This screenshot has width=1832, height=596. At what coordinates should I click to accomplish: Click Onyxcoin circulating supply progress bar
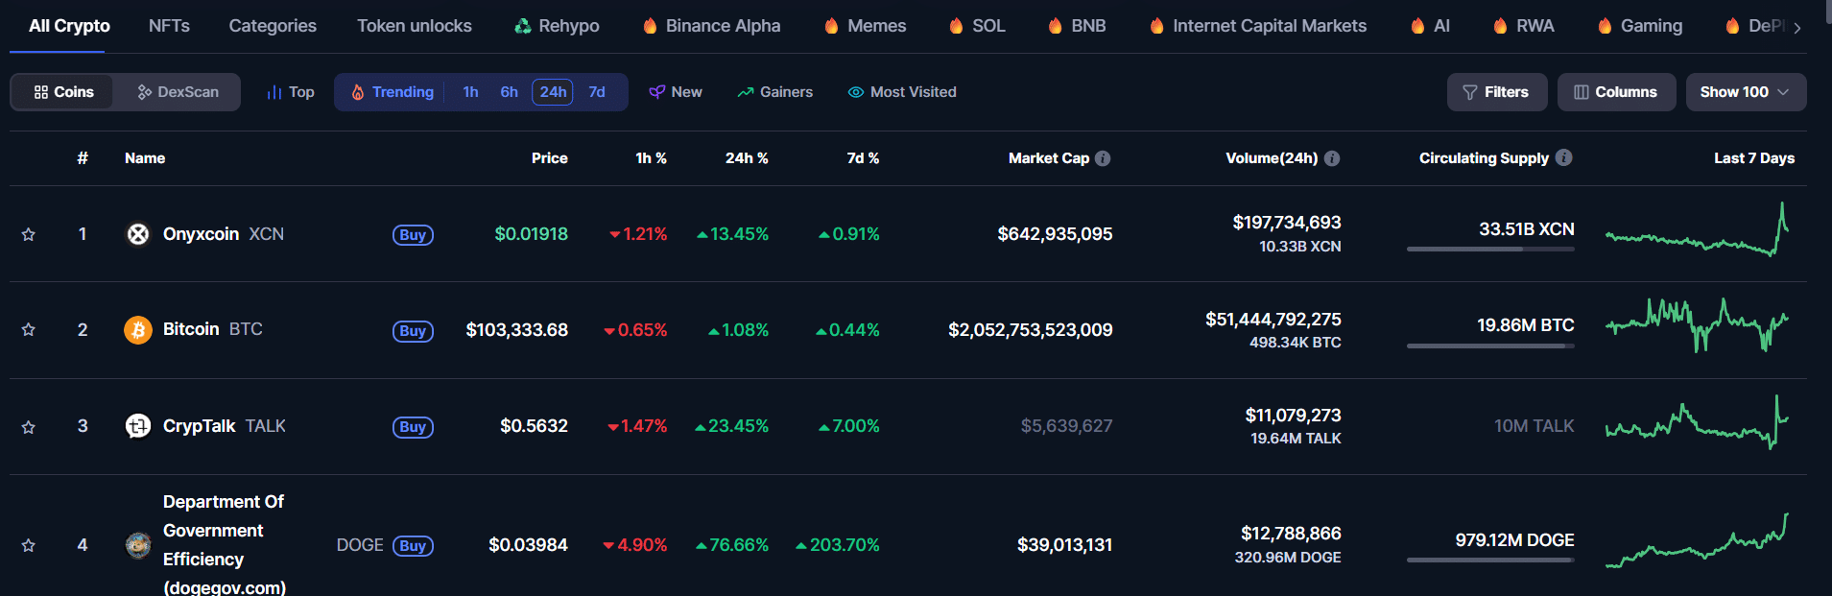click(1490, 249)
